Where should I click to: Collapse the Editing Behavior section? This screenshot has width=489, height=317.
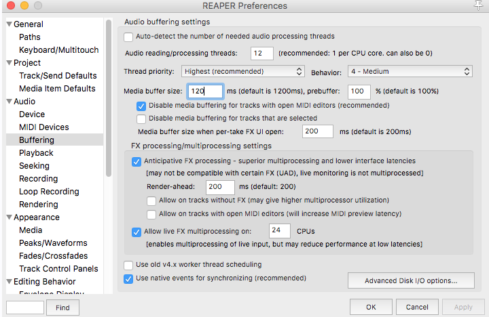9,282
